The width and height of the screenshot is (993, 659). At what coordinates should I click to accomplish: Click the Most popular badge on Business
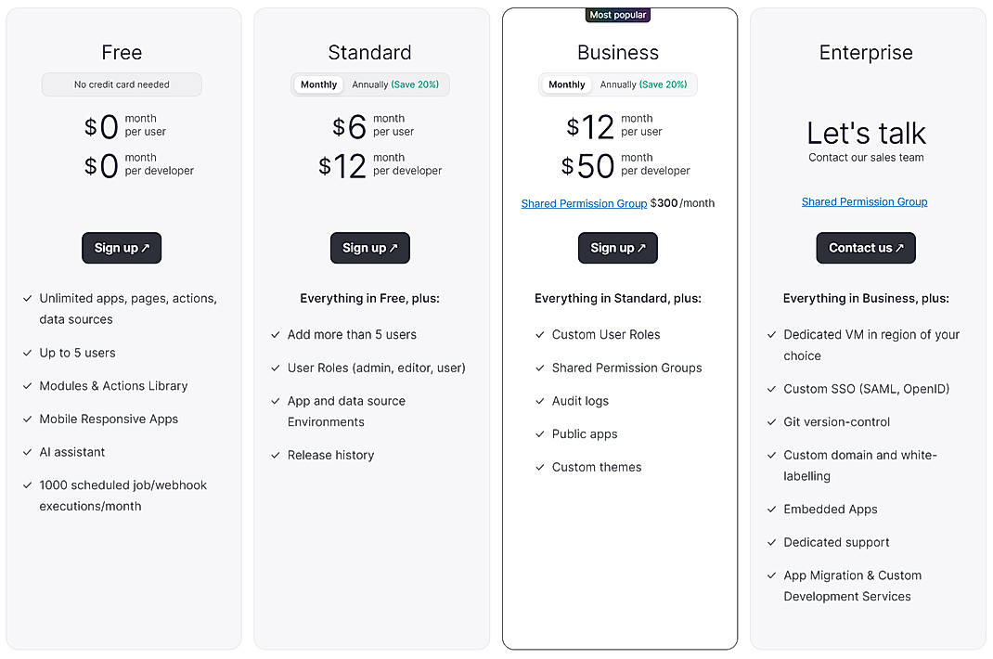pyautogui.click(x=617, y=15)
